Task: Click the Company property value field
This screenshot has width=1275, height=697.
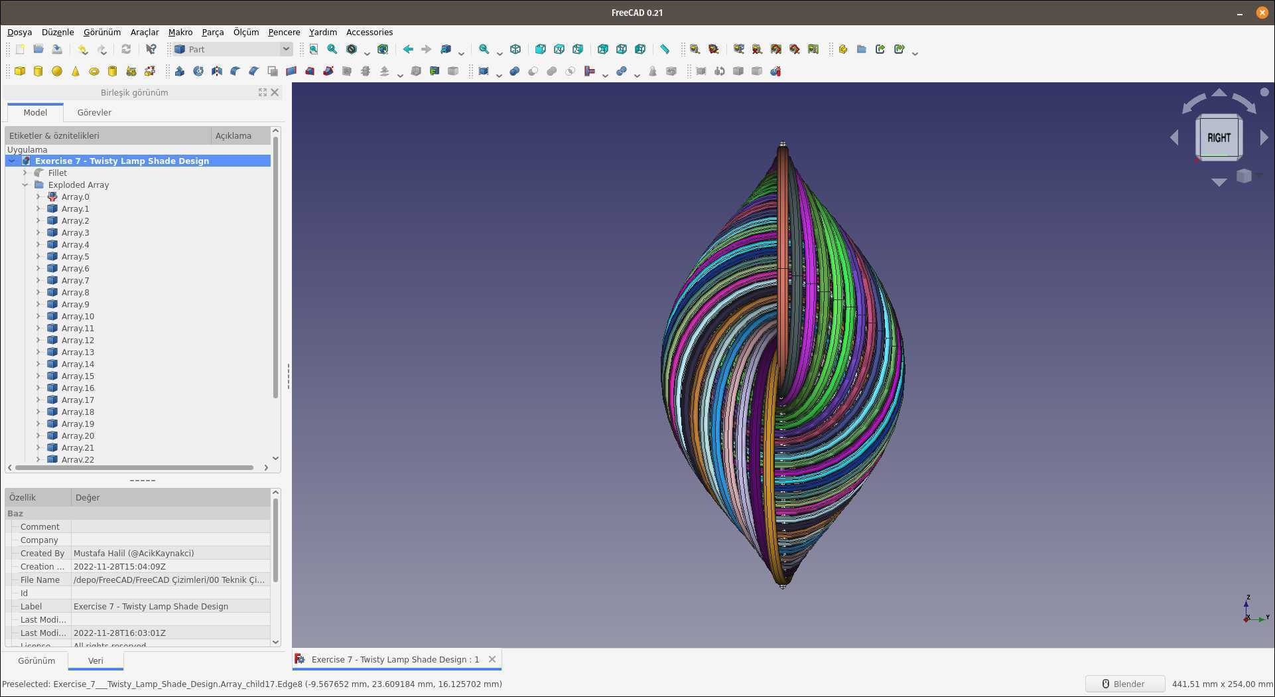Action: (170, 540)
